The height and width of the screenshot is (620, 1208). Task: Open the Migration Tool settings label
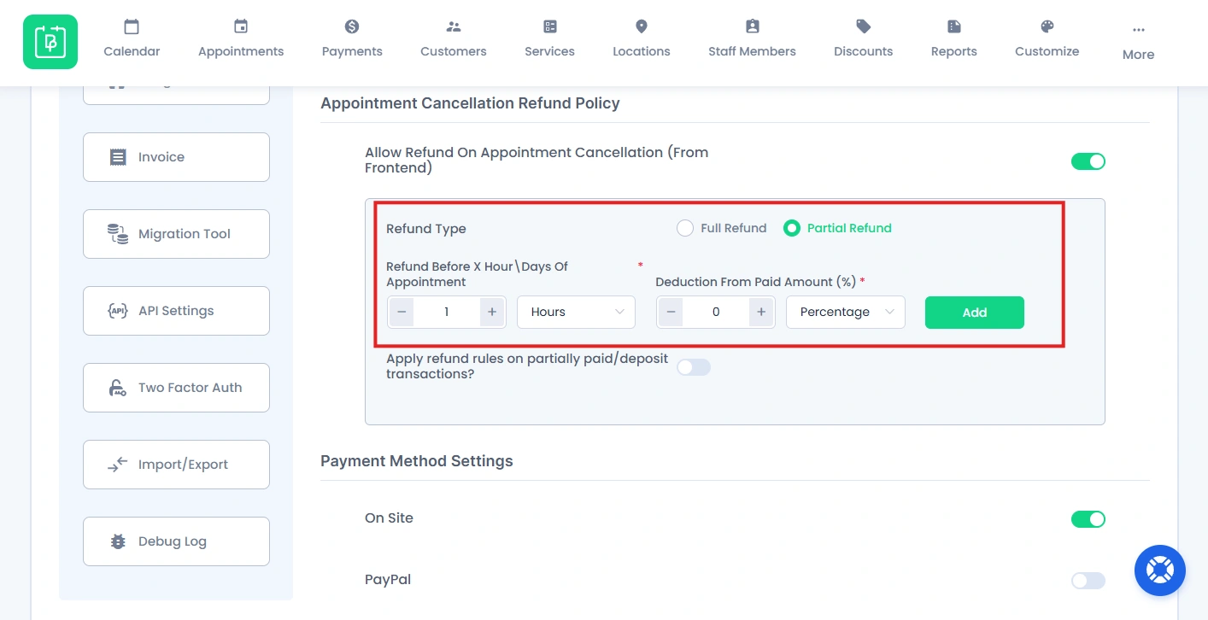(185, 234)
